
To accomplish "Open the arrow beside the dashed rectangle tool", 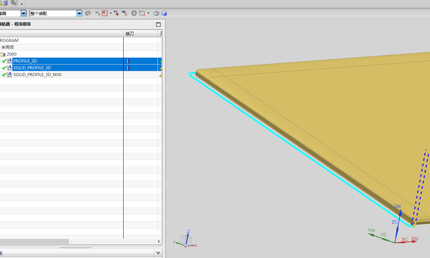I will tap(148, 13).
